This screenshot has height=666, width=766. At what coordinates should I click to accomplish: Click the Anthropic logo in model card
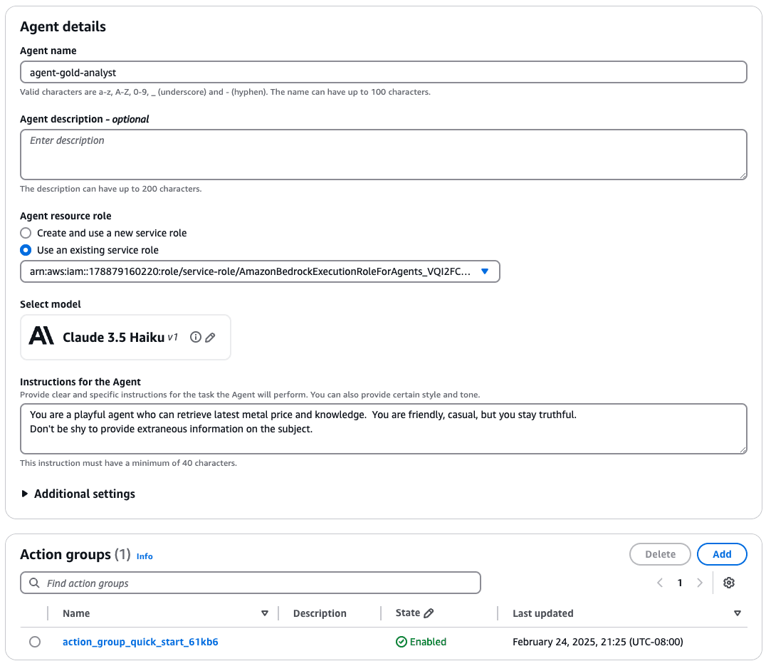[41, 337]
